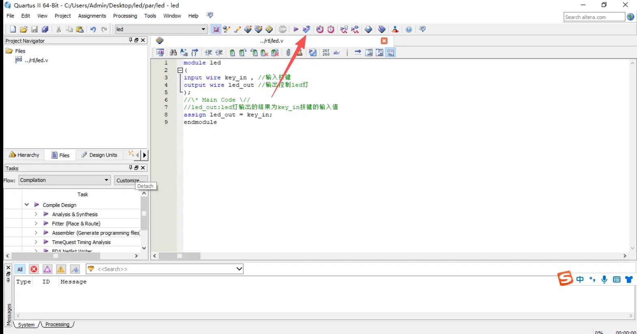Cut the selected text

coord(58,29)
